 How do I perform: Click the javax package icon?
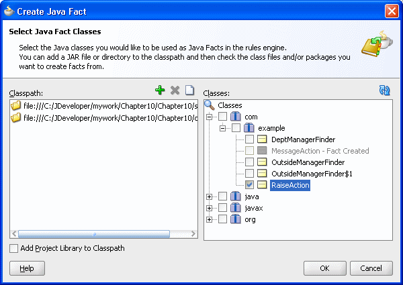[236, 208]
